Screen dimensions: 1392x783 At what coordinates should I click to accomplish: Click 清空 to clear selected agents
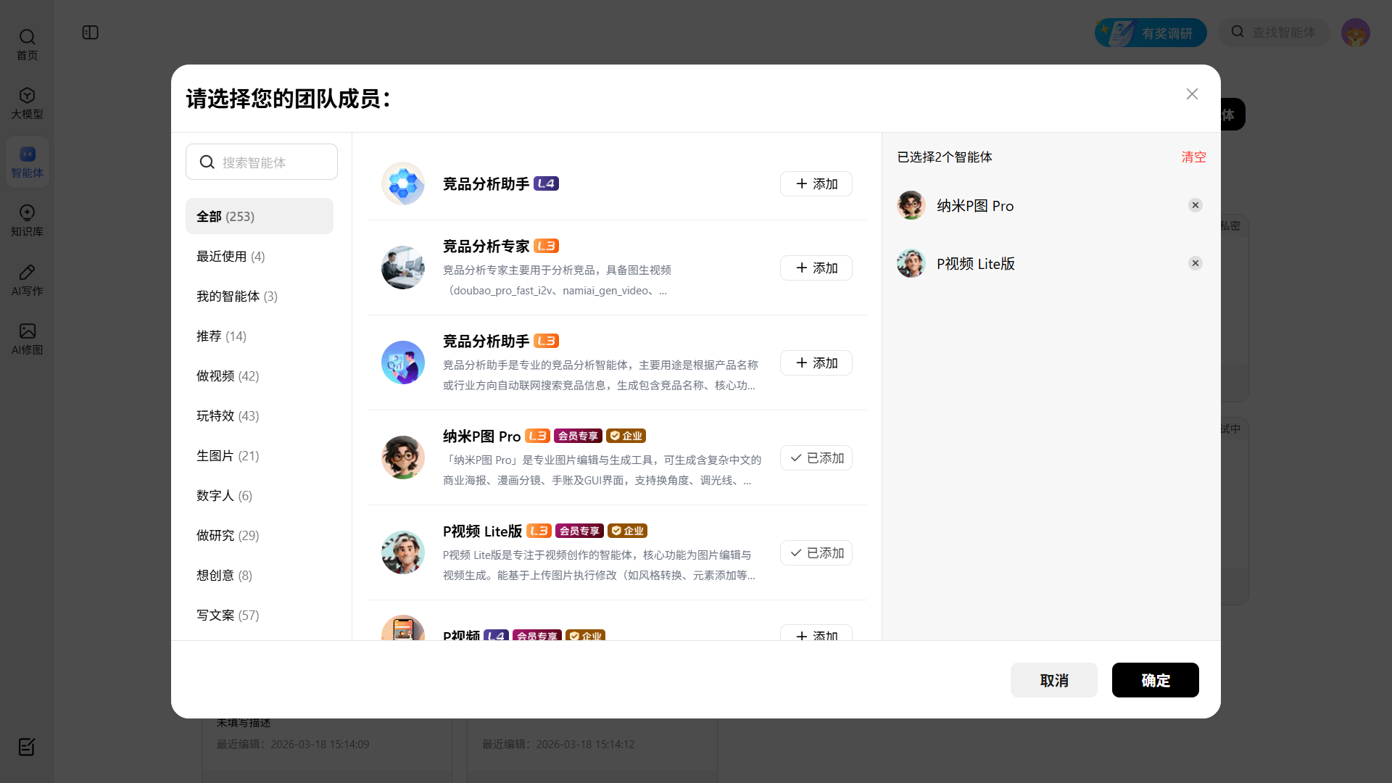click(x=1193, y=157)
